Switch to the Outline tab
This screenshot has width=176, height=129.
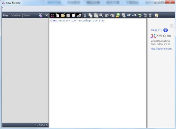[x=16, y=16]
